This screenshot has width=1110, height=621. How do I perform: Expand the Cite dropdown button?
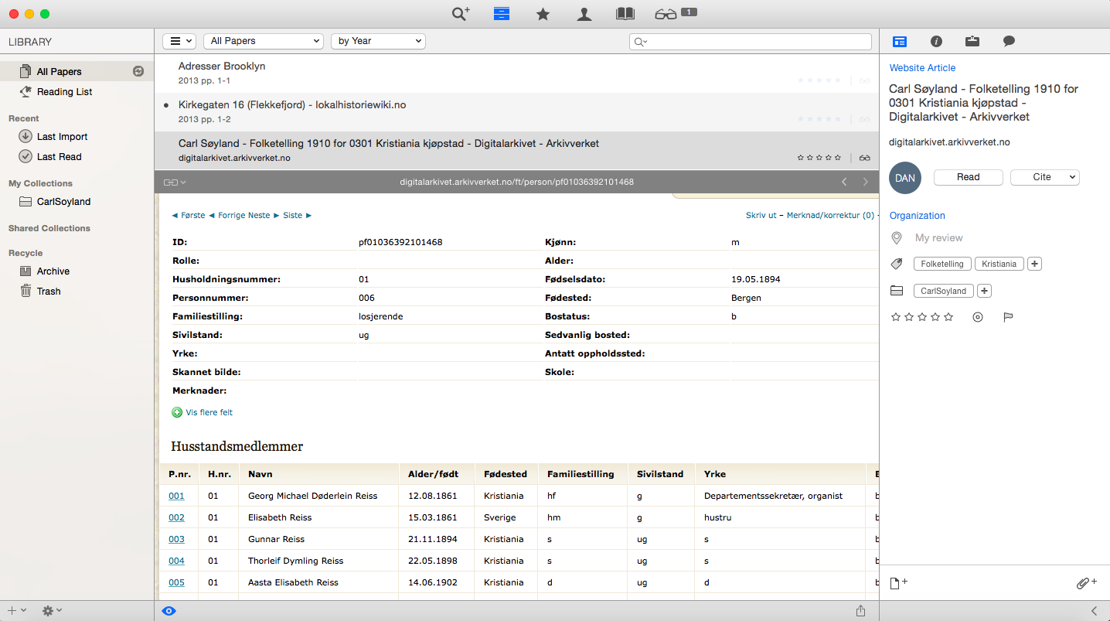click(x=1044, y=177)
